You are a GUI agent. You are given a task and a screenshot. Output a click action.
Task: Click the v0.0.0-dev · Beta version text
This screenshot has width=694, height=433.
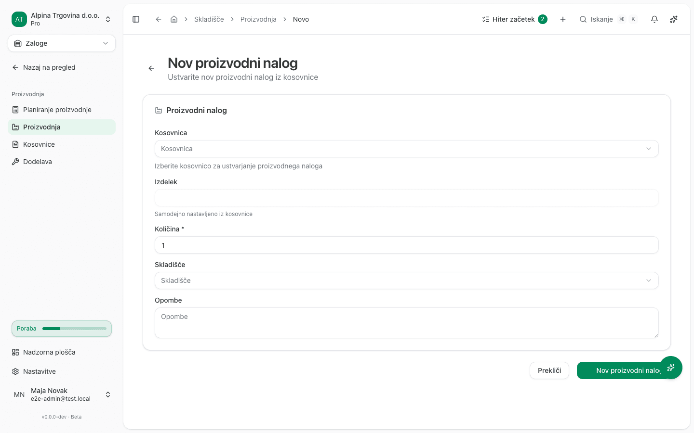point(62,417)
